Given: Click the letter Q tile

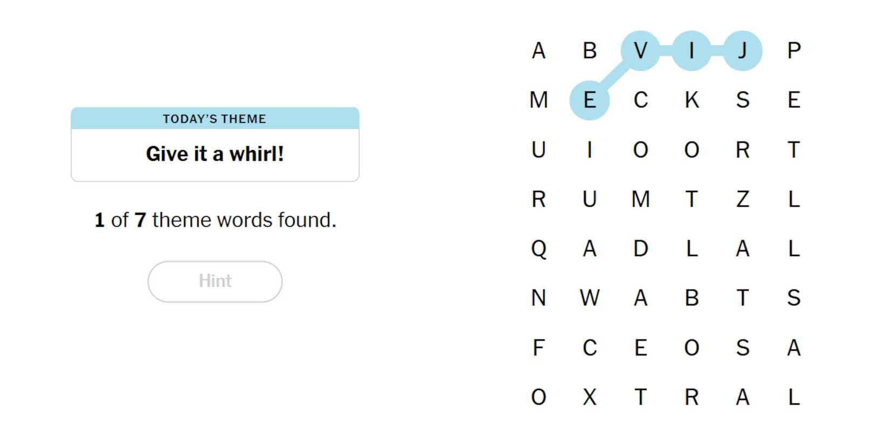Looking at the screenshot, I should pyautogui.click(x=538, y=249).
